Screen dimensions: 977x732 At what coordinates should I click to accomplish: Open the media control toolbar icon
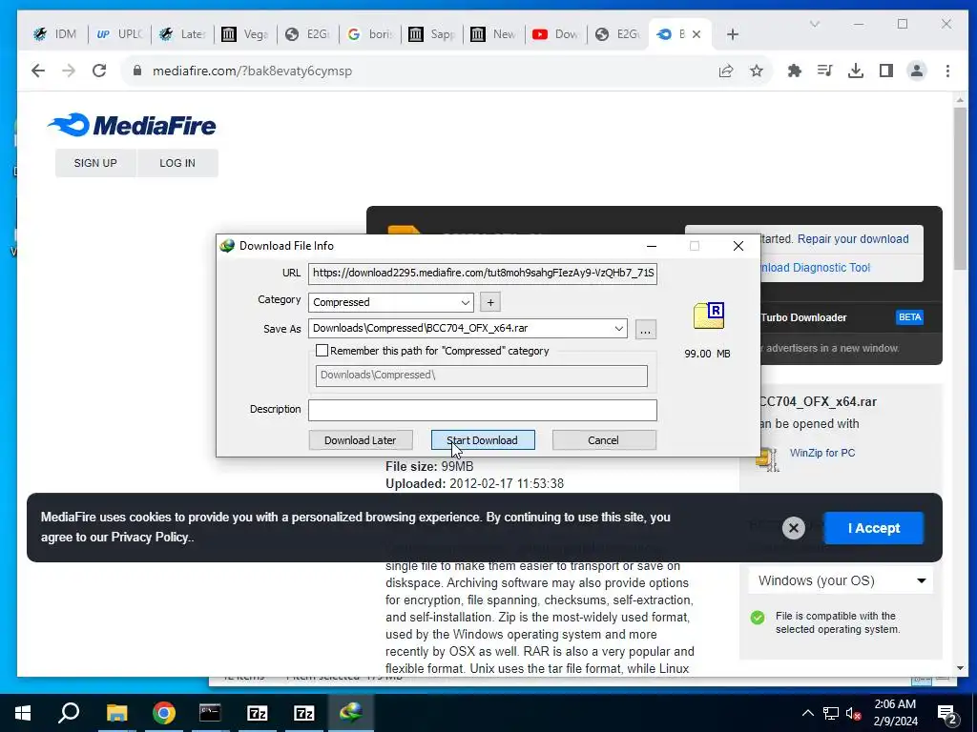(x=825, y=71)
